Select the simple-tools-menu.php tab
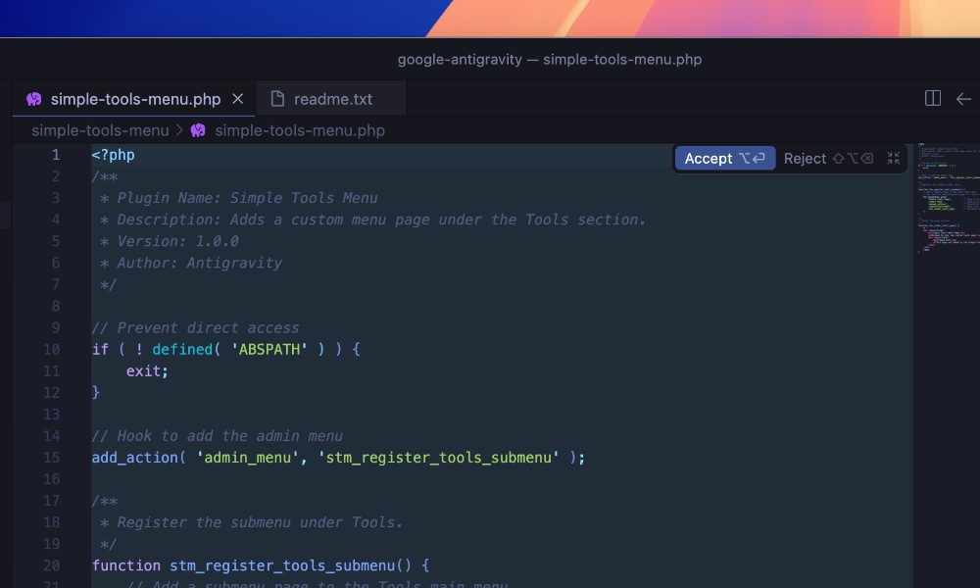This screenshot has width=980, height=588. point(137,99)
